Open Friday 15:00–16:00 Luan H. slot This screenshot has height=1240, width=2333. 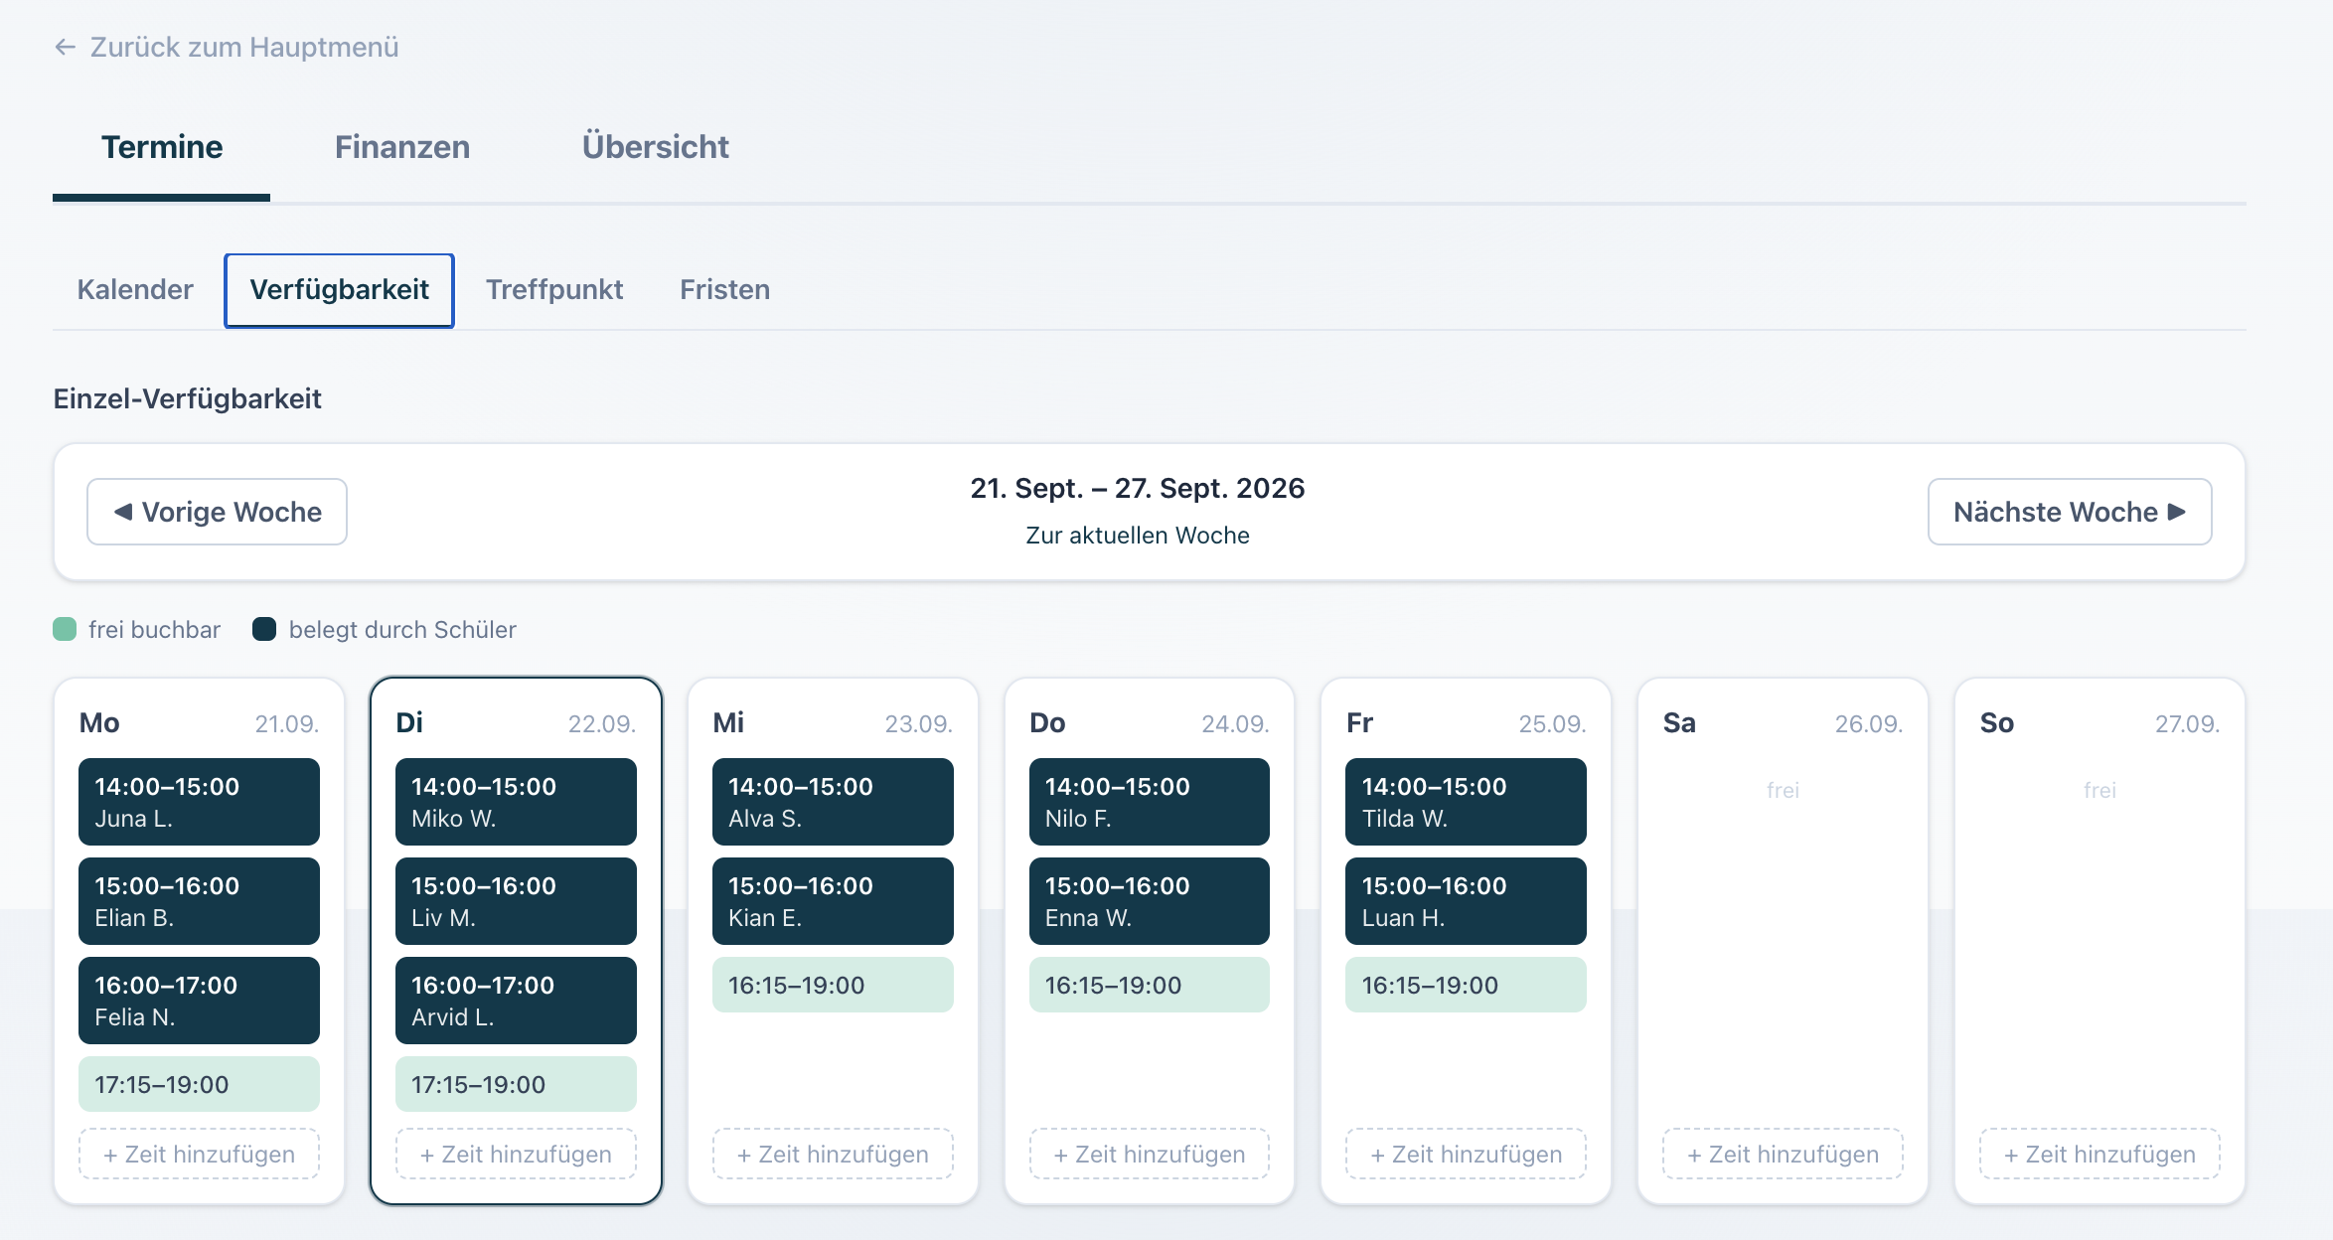(1466, 901)
